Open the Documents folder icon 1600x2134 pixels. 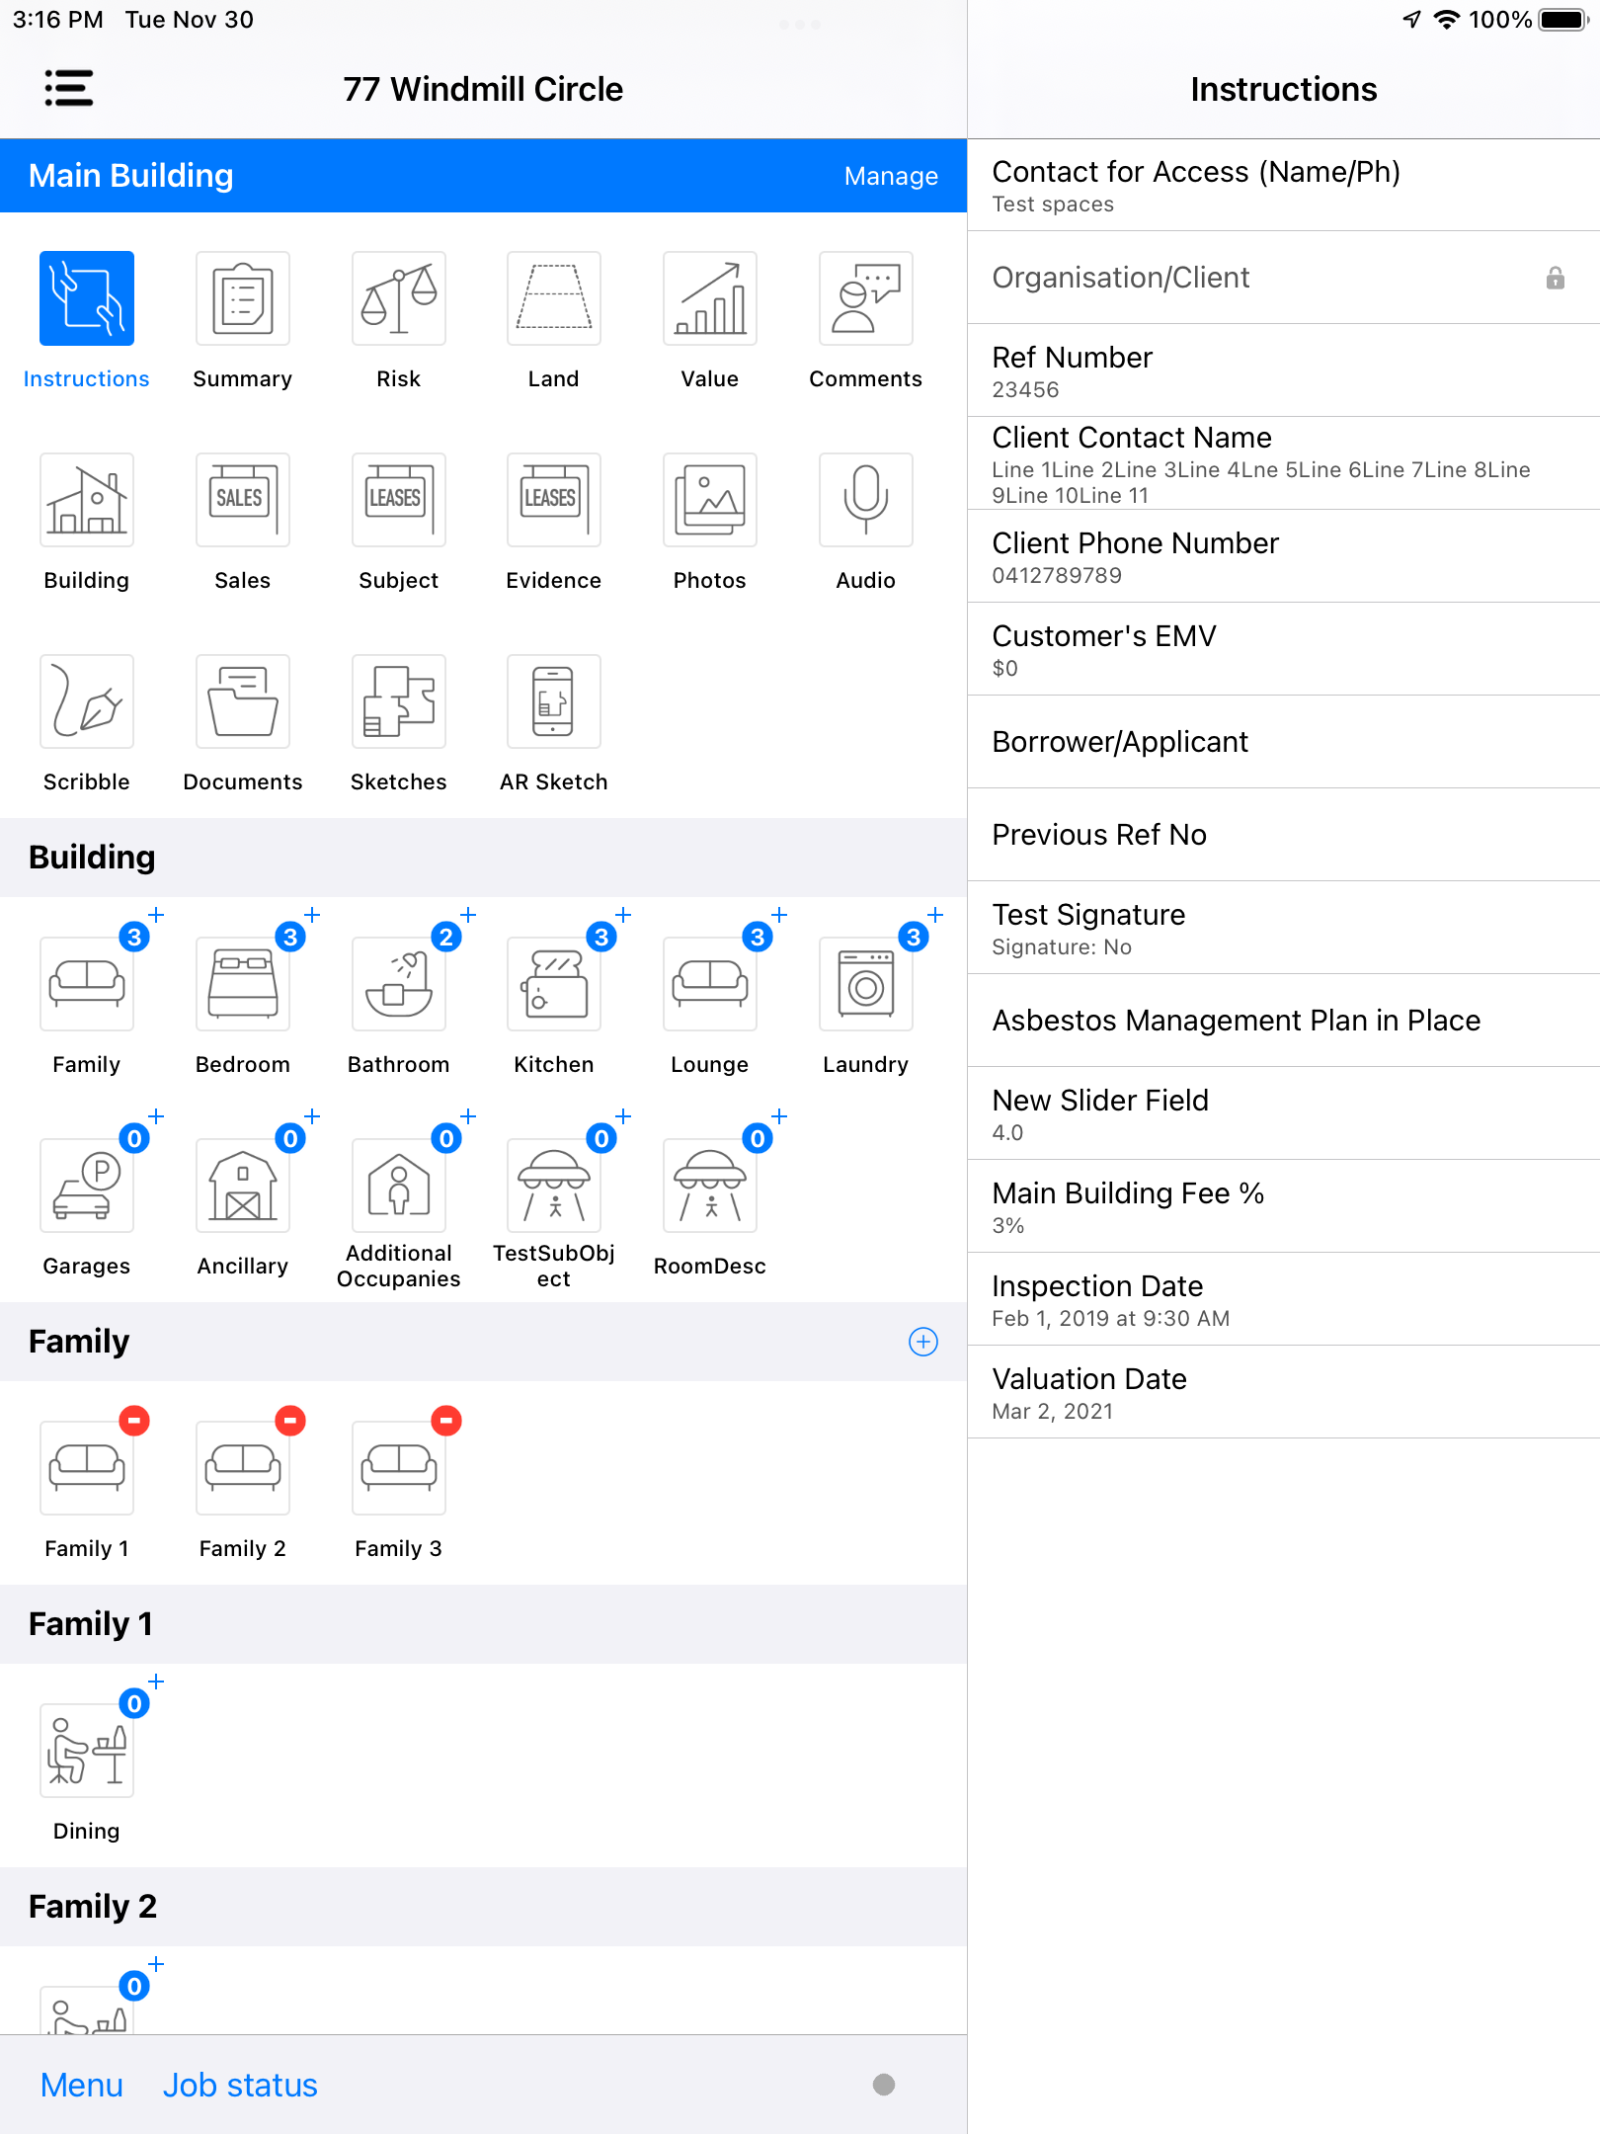[243, 701]
